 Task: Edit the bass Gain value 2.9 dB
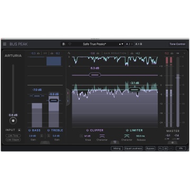click(33, 136)
